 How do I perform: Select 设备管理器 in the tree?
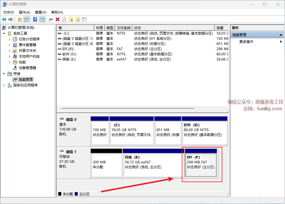[x=27, y=68]
